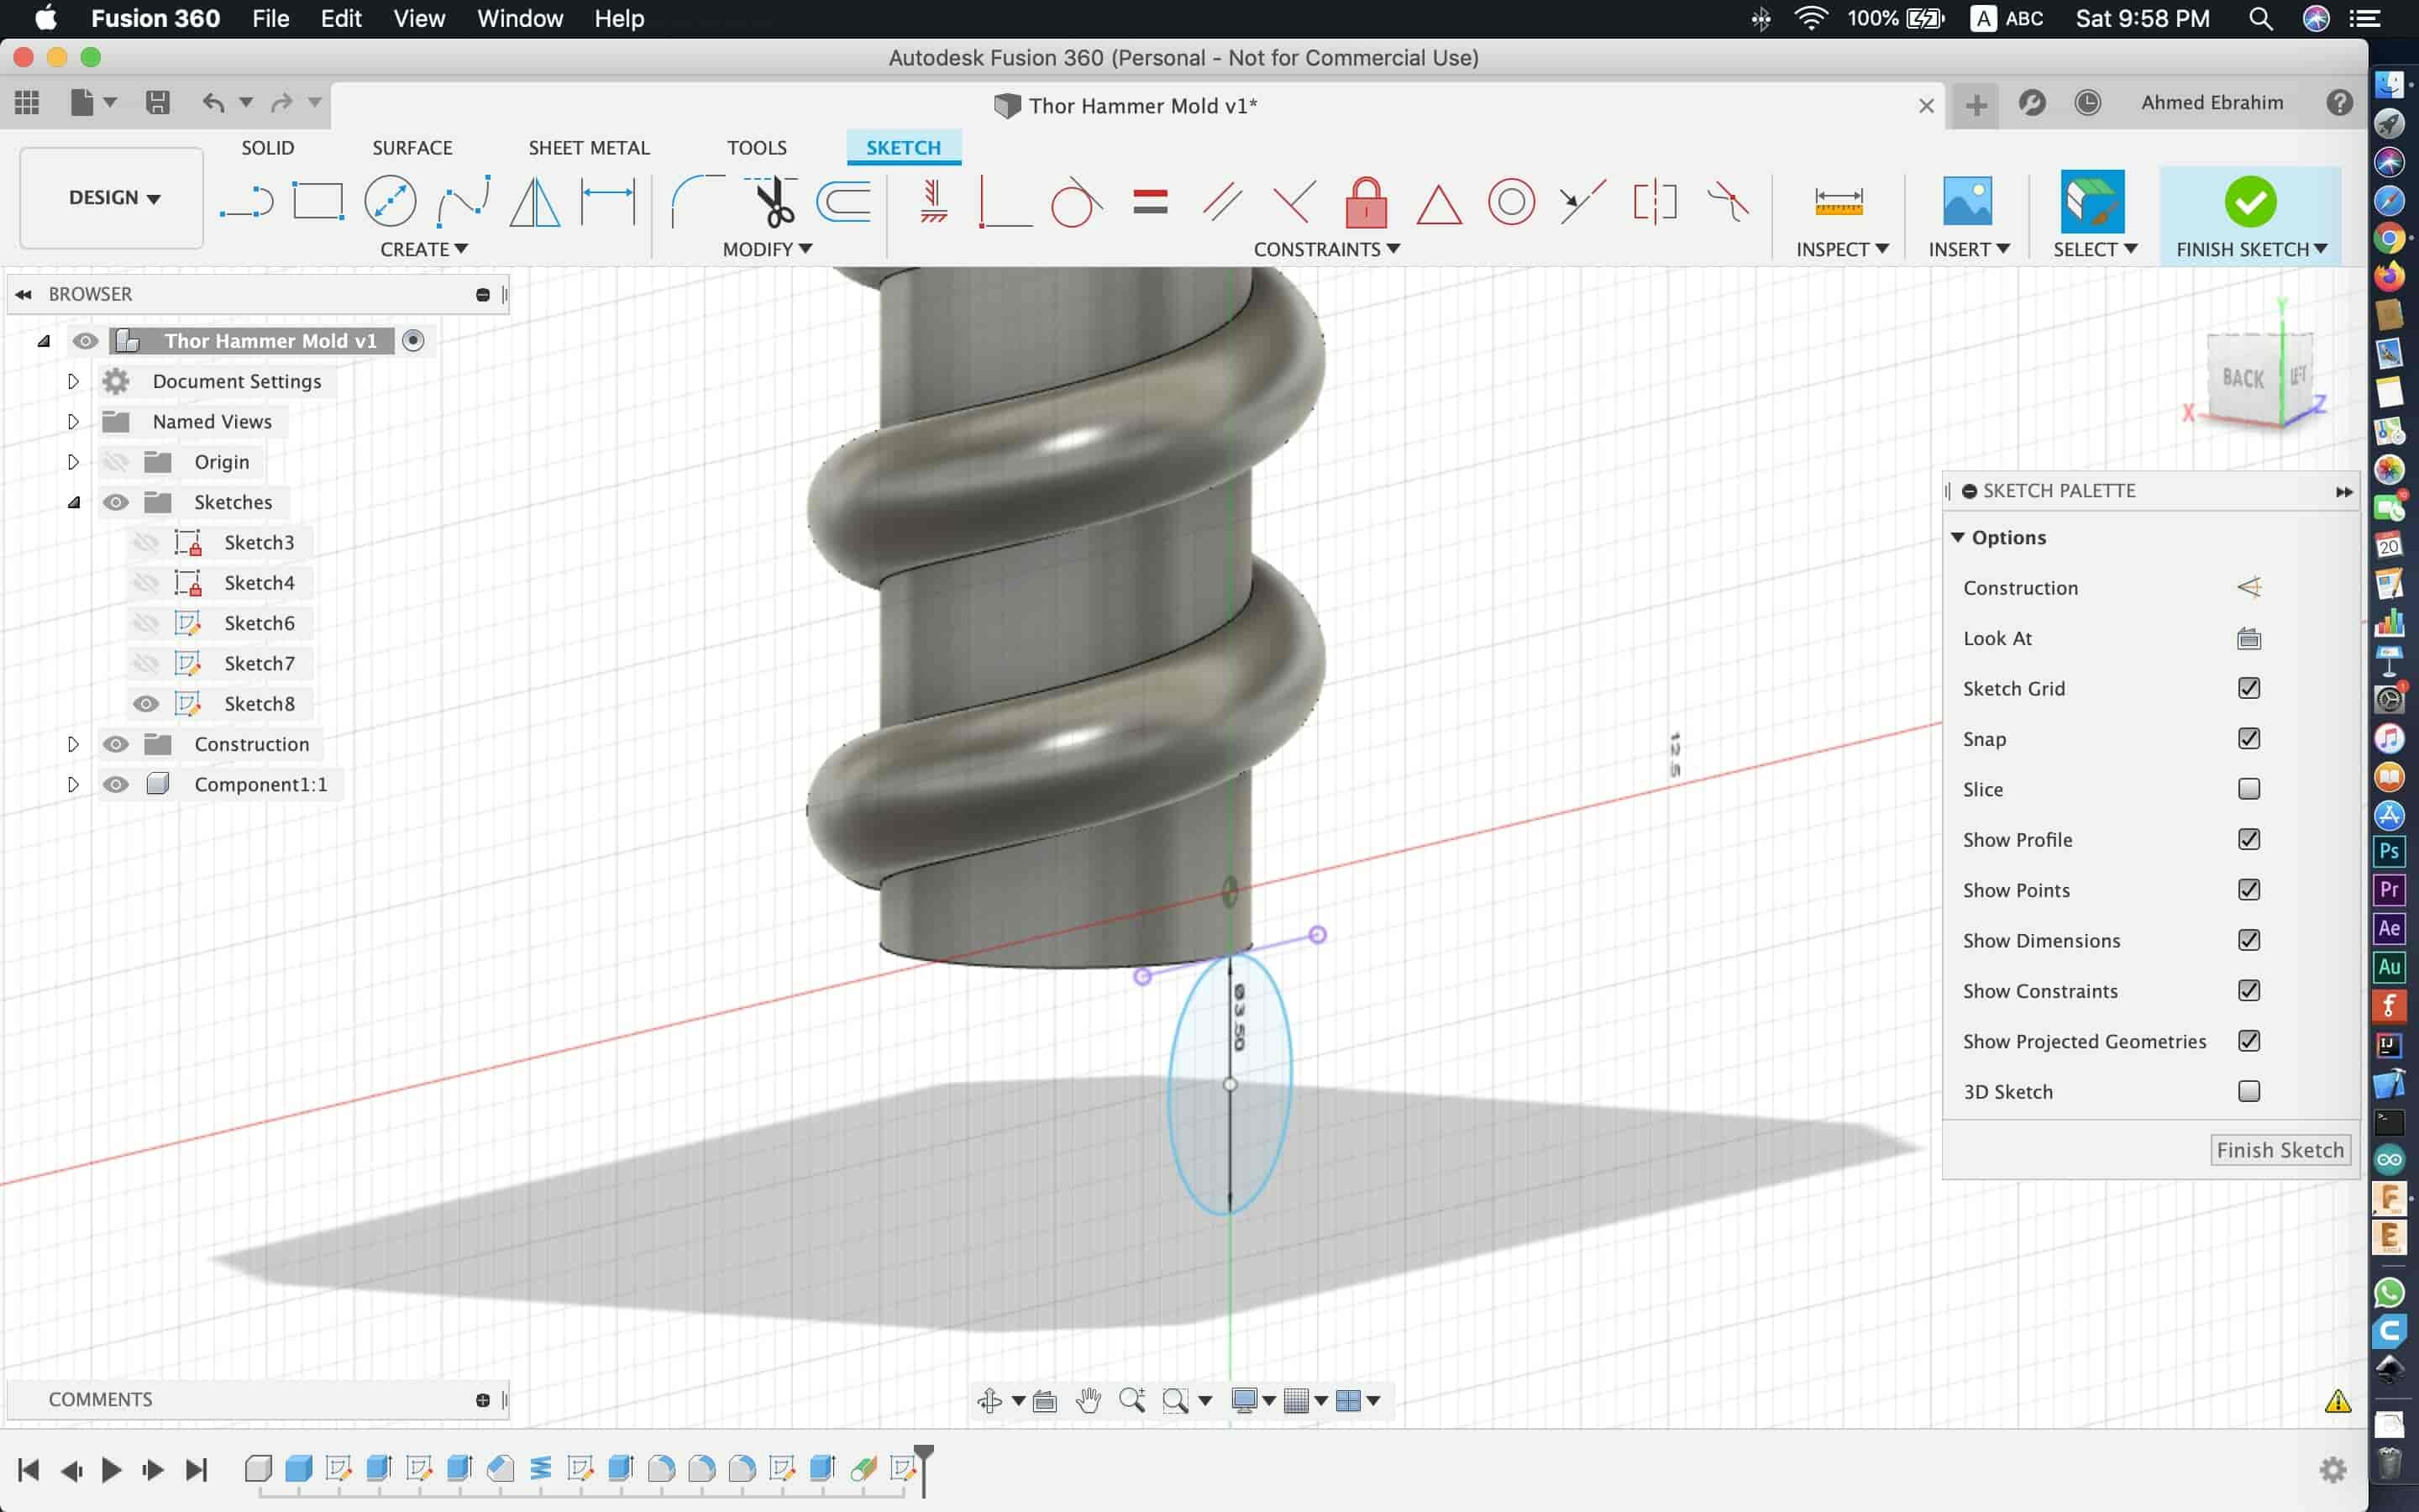Select the Sketch Dimension tool
This screenshot has width=2419, height=1512.
tap(606, 201)
